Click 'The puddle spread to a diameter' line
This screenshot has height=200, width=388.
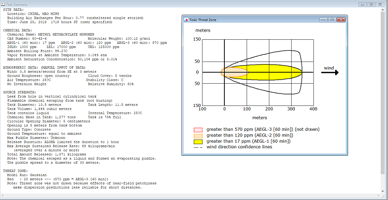point(54,163)
